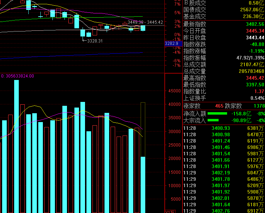
Task: Click the tick row priced 3401.91
Action: click(224, 166)
